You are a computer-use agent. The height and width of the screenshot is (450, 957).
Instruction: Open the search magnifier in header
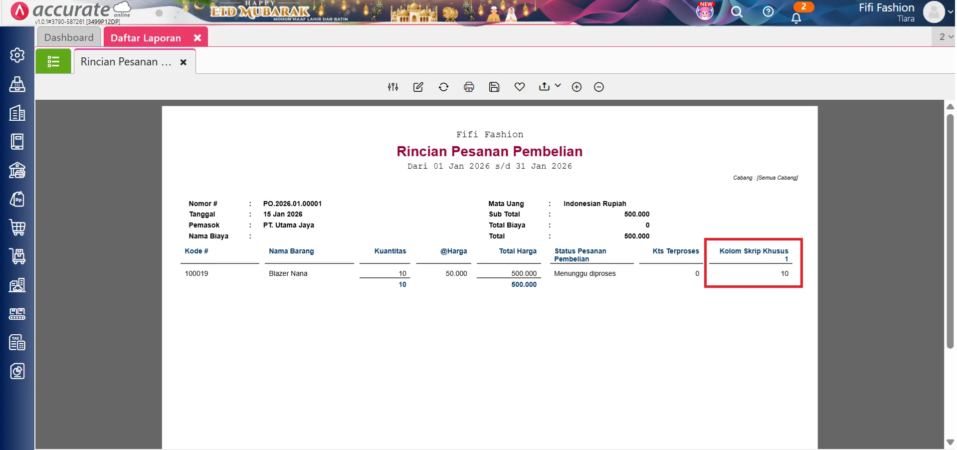(737, 12)
